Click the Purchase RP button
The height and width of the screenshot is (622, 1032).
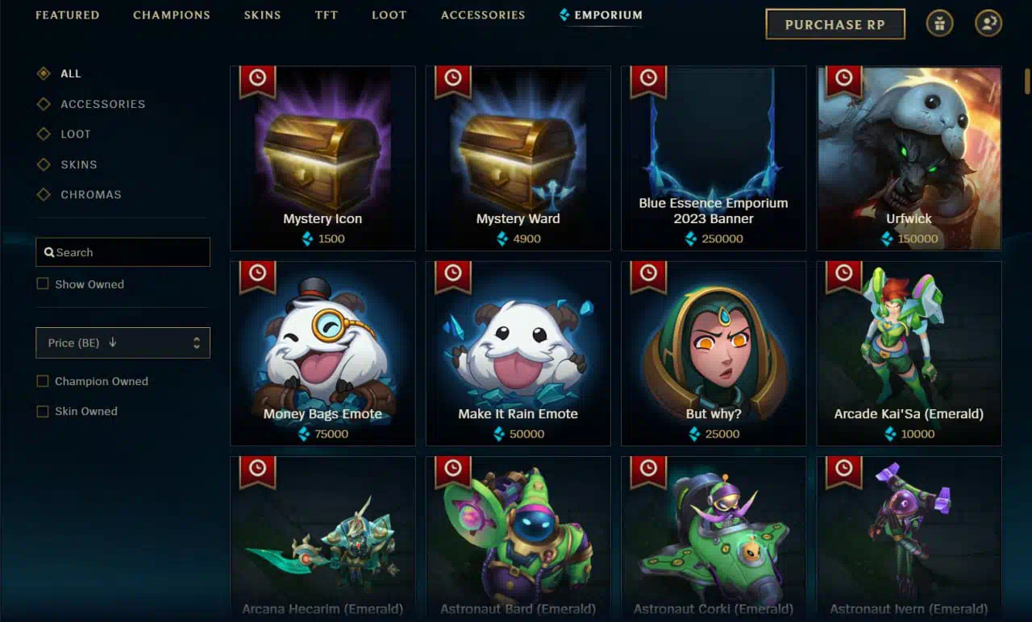point(835,24)
